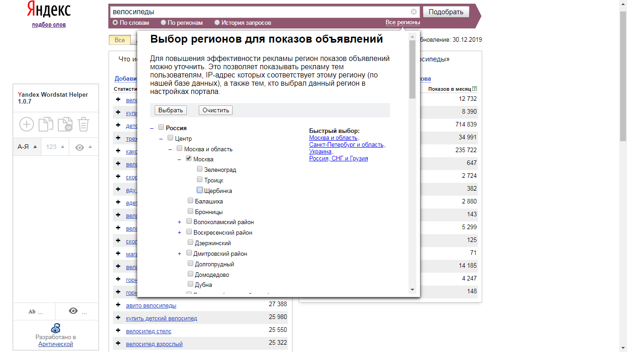Uncheck the Москва checkbox
The width and height of the screenshot is (627, 352).
(189, 159)
